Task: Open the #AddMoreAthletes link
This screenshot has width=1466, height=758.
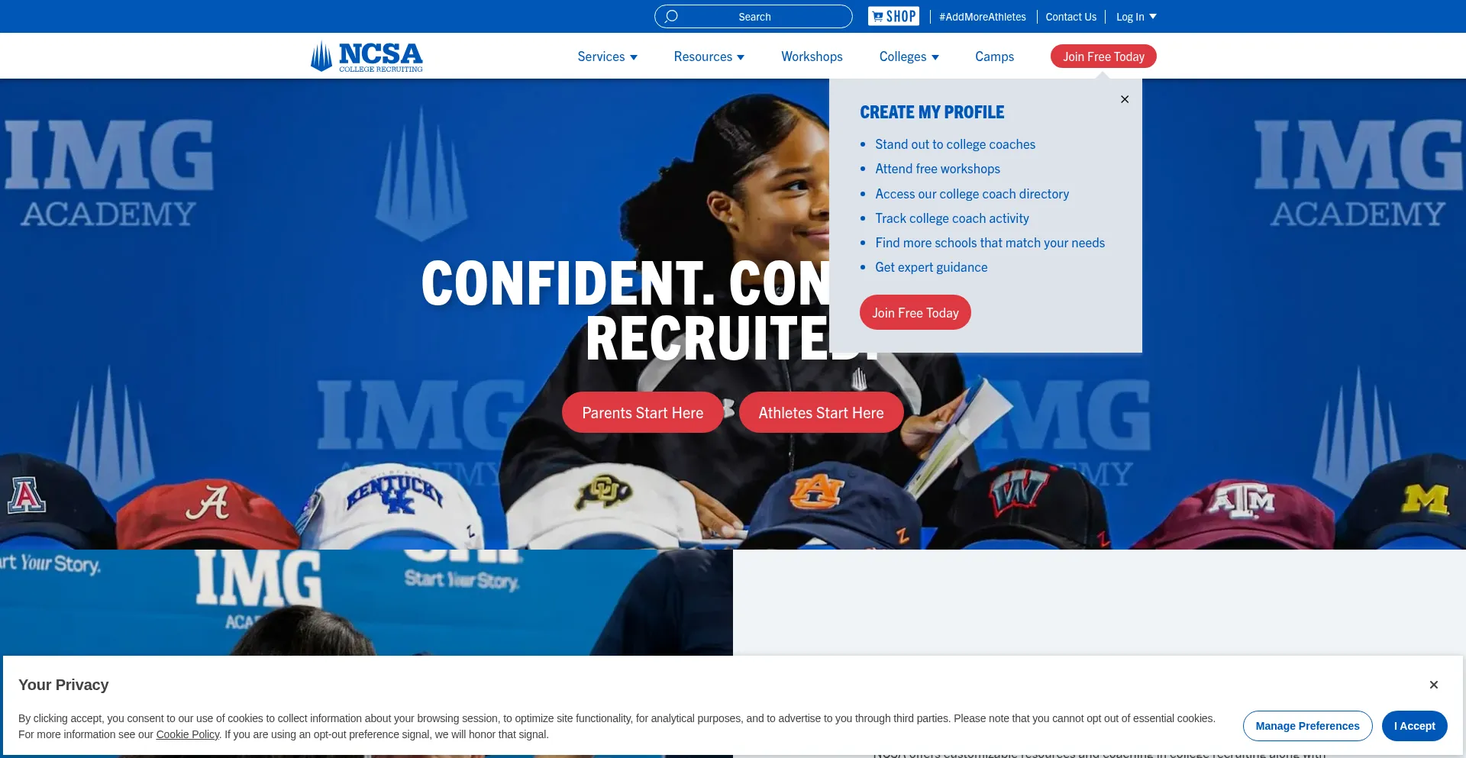Action: (x=982, y=17)
